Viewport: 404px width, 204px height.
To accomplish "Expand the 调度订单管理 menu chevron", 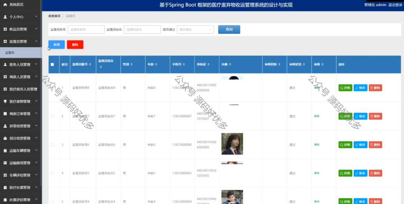I will click(x=36, y=113).
